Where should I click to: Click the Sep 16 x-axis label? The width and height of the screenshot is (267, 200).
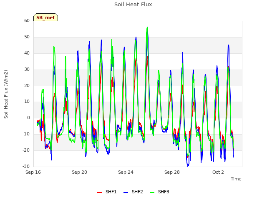[33, 172]
